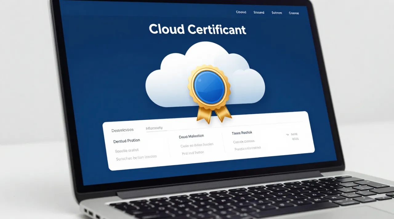Open the "Slooend" navigation item
The width and height of the screenshot is (394, 219).
(259, 13)
